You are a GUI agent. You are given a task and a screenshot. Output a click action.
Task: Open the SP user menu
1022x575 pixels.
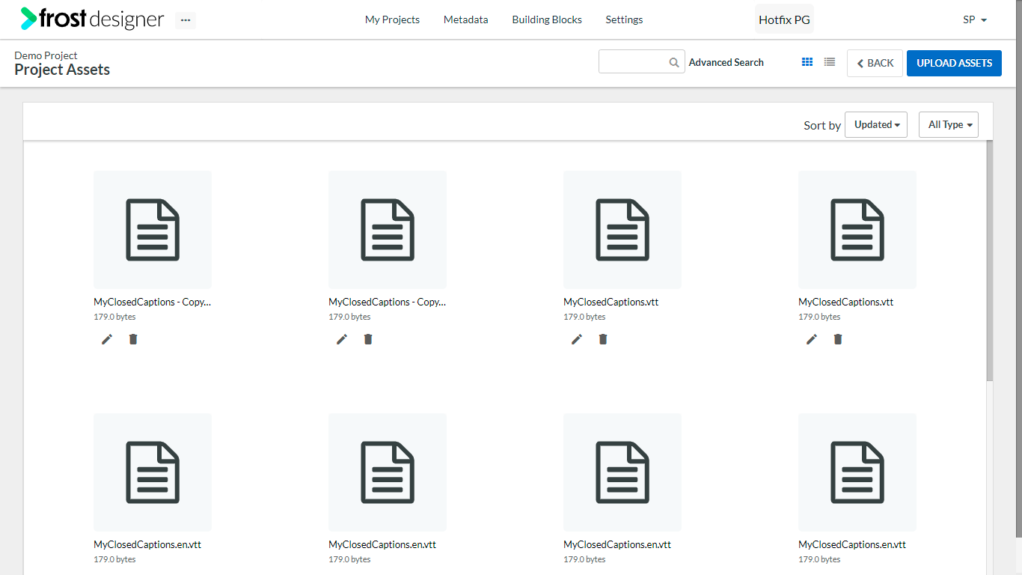pyautogui.click(x=975, y=19)
